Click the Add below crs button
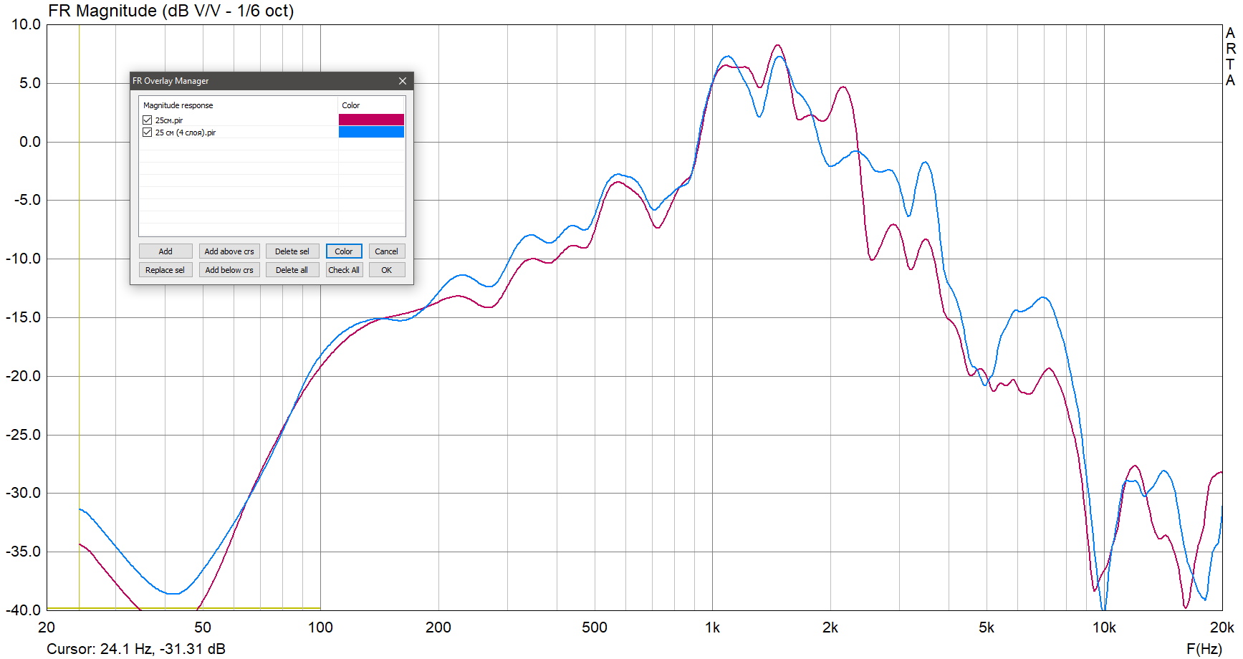The image size is (1243, 659). pyautogui.click(x=229, y=270)
